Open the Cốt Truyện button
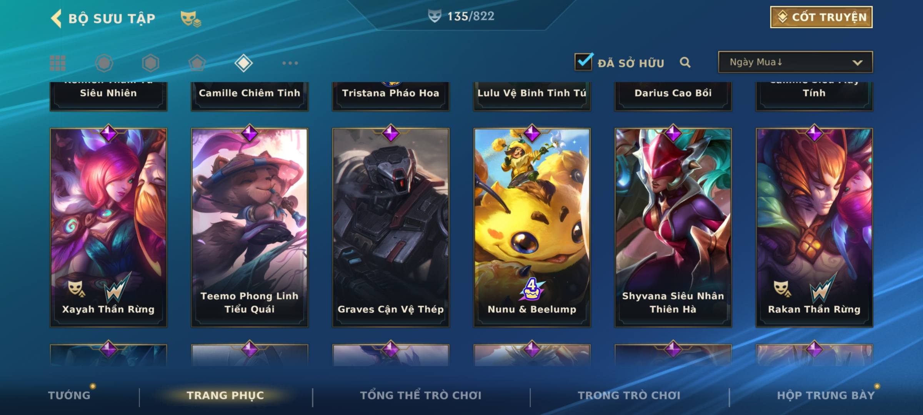The image size is (923, 415). [821, 17]
